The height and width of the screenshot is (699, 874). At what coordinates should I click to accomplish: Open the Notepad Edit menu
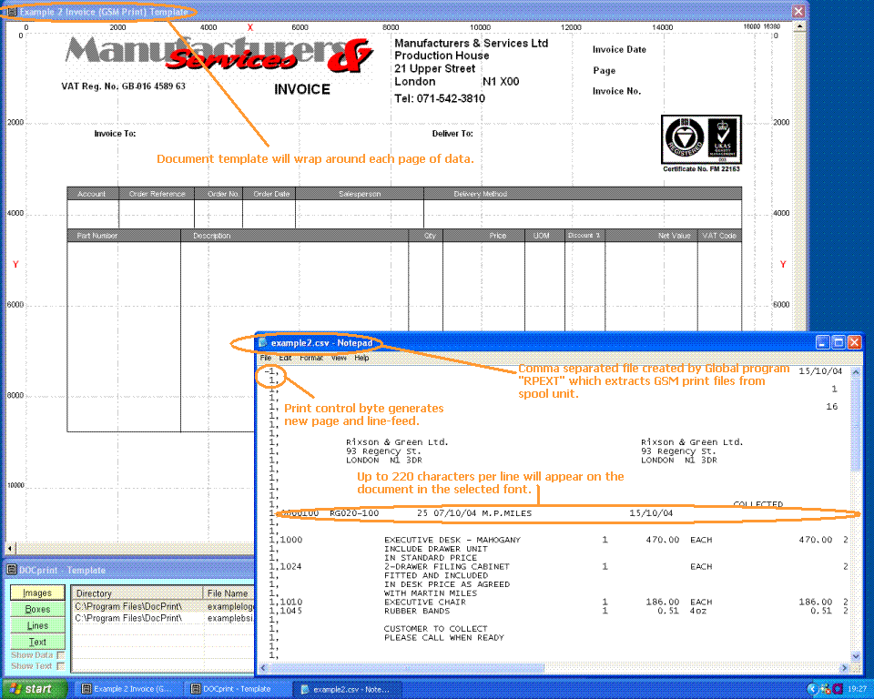tap(285, 358)
